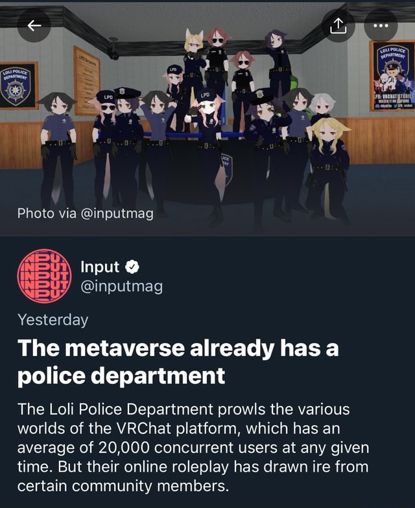Tap the Yesterday timestamp

(x=53, y=320)
